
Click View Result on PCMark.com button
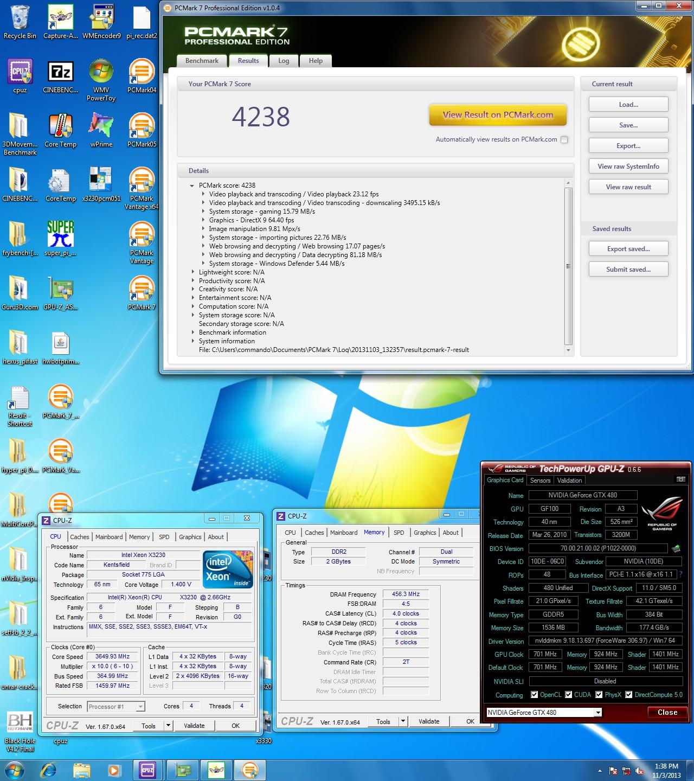(x=498, y=115)
